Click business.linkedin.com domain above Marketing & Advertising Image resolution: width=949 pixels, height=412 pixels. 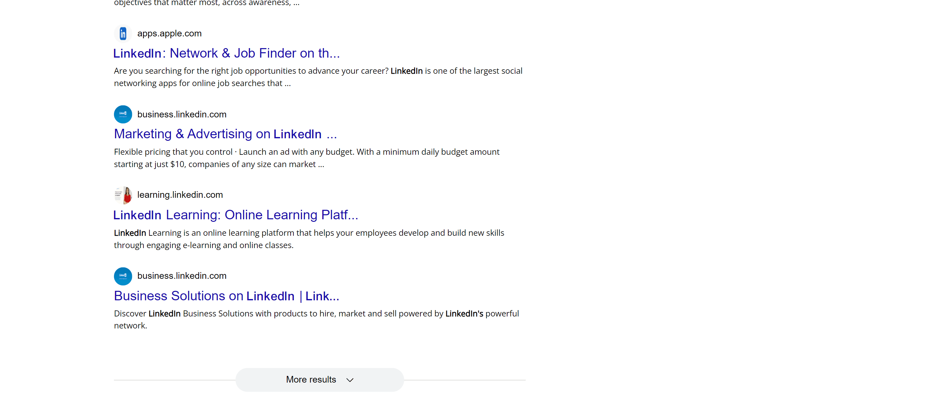pos(182,115)
